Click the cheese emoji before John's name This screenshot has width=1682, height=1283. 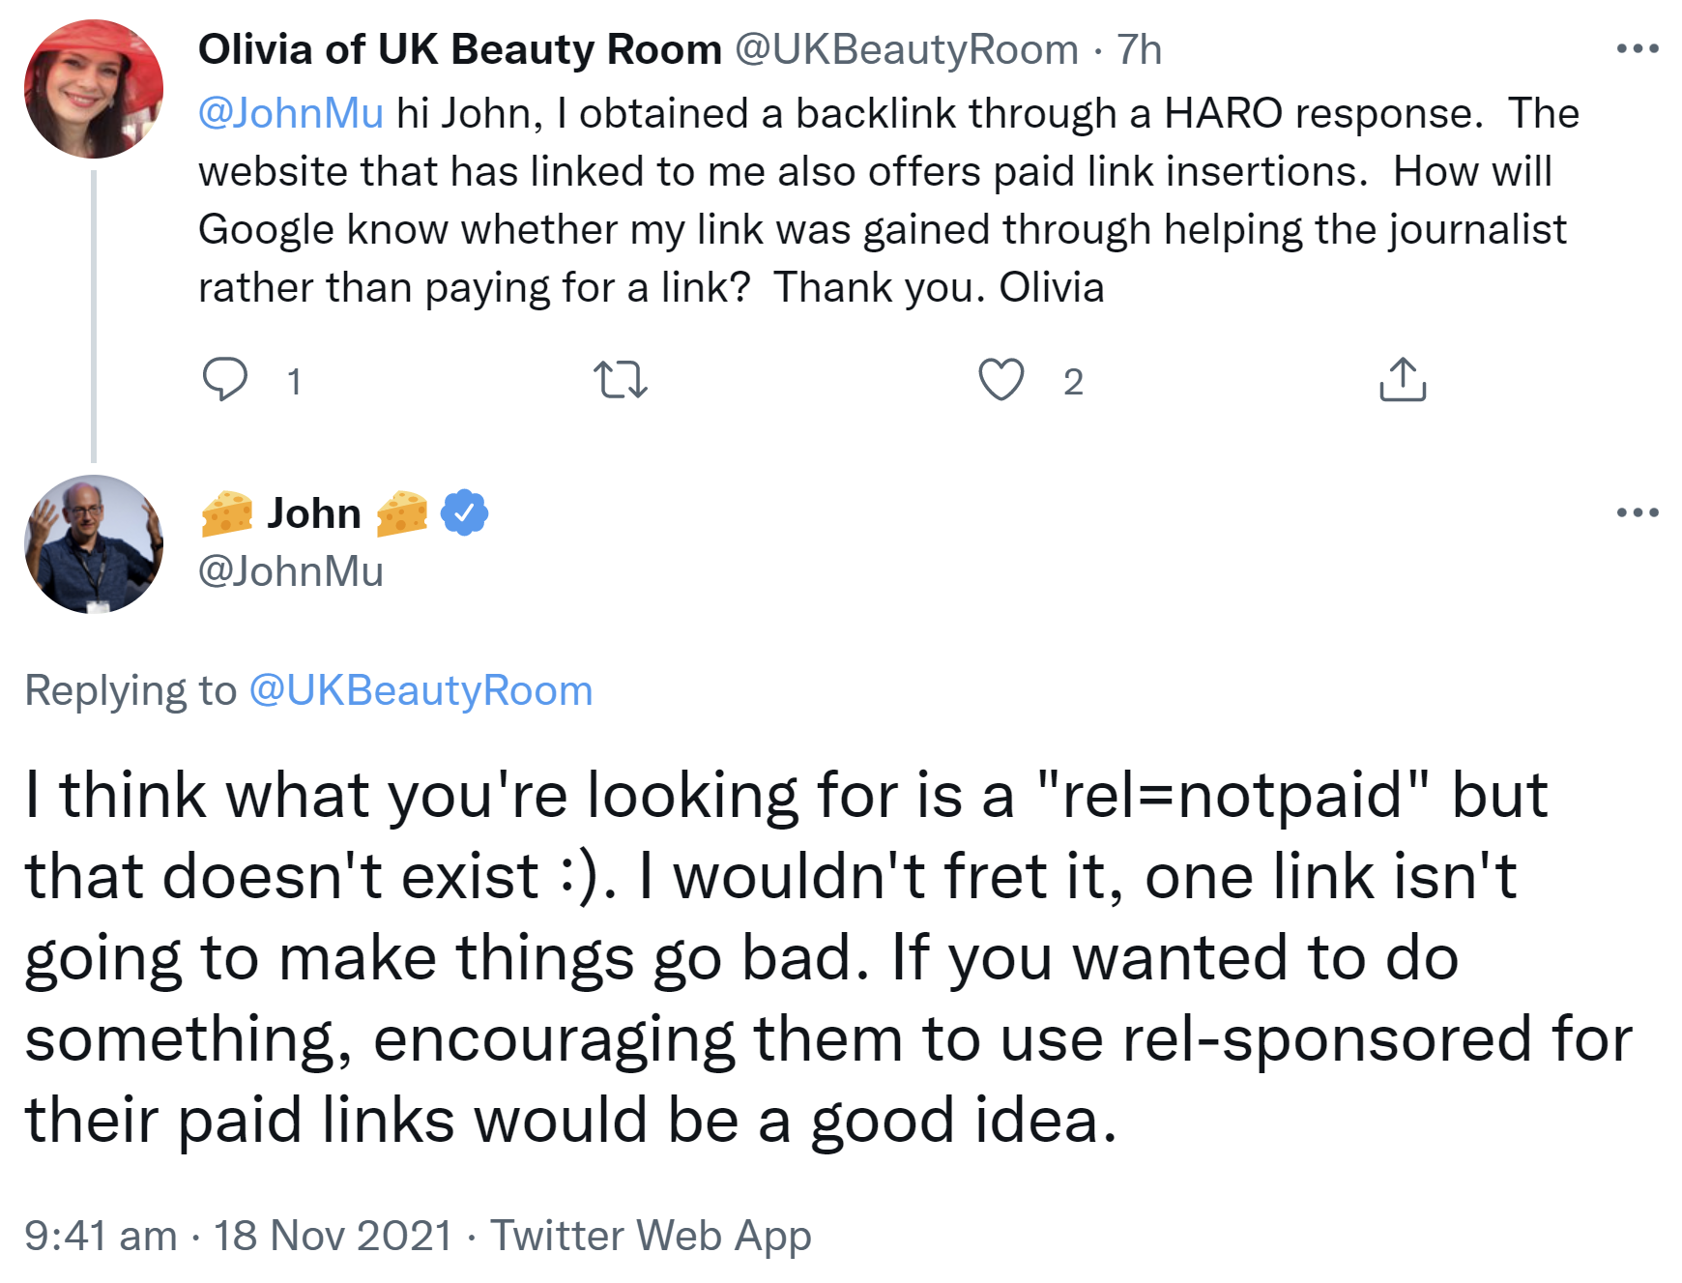(x=227, y=513)
